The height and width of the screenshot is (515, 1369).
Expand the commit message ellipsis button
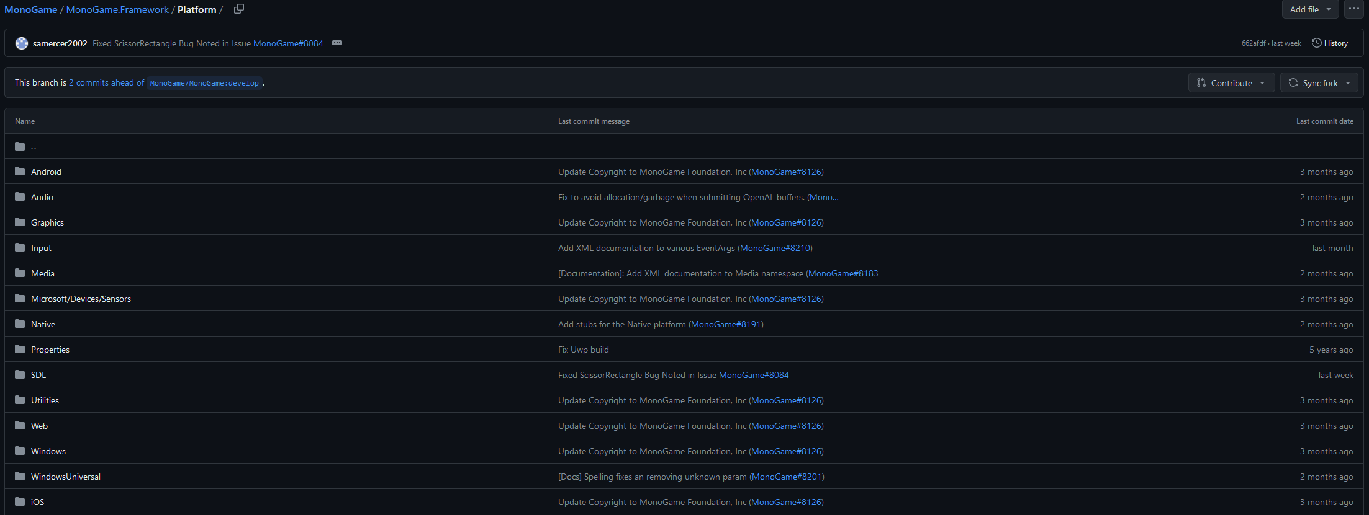pyautogui.click(x=337, y=43)
